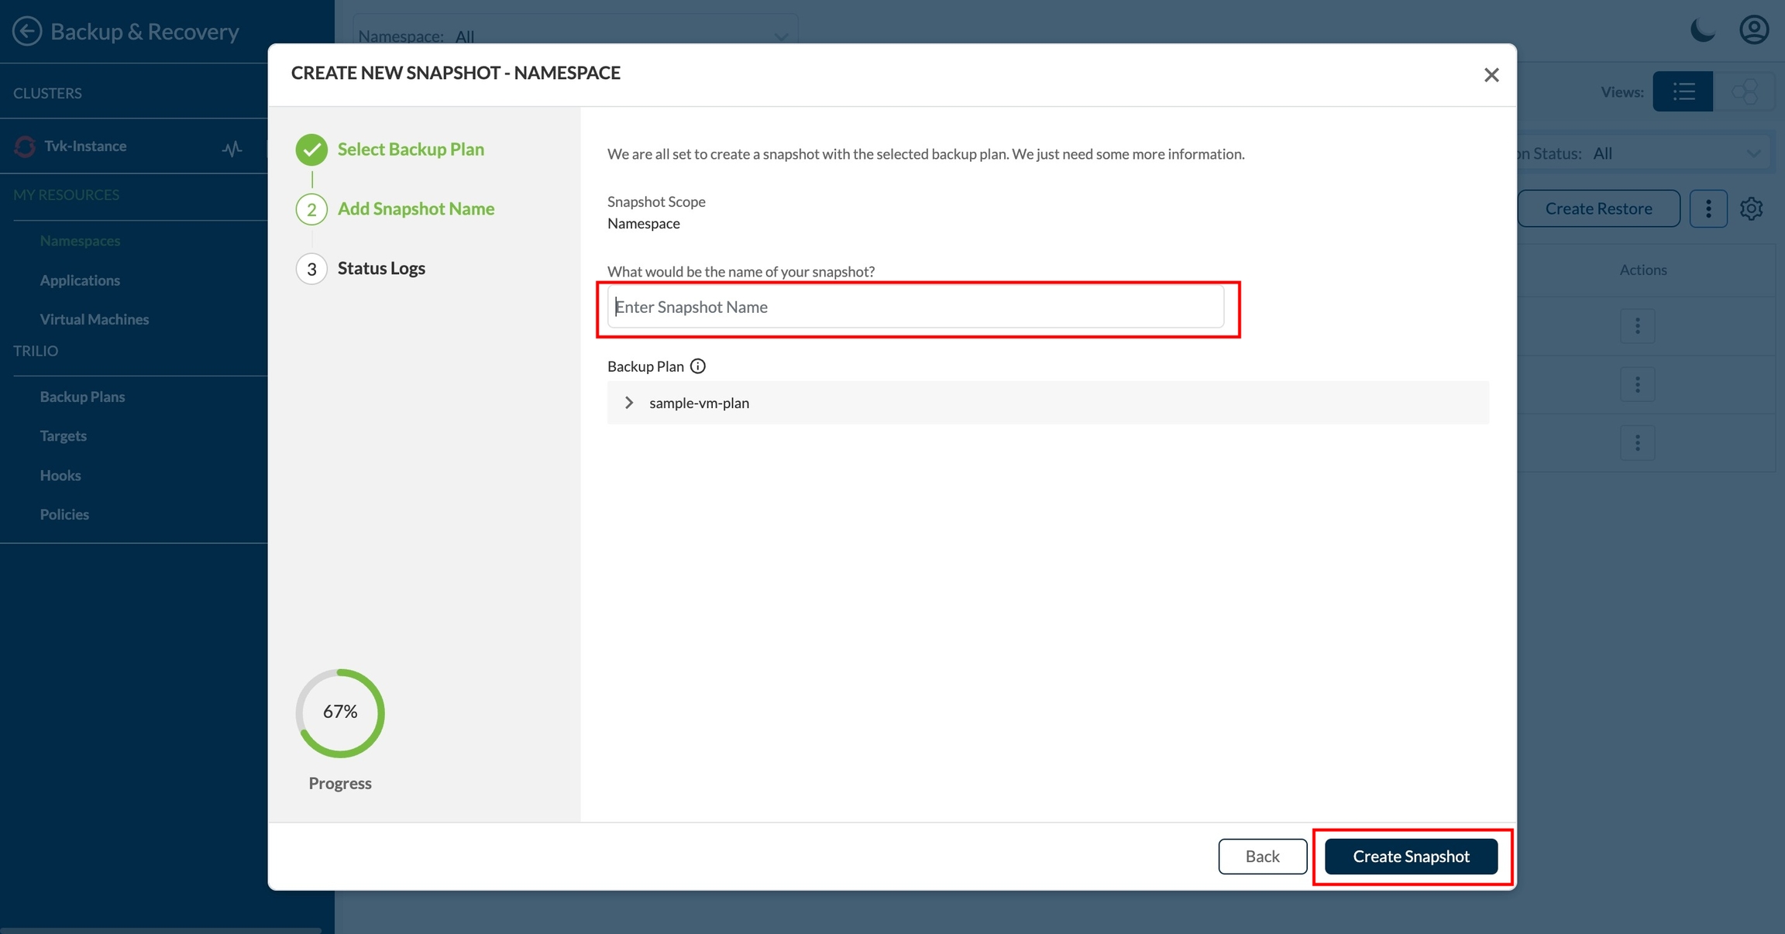Click the Enter Snapshot Name field
1785x934 pixels.
pos(915,307)
